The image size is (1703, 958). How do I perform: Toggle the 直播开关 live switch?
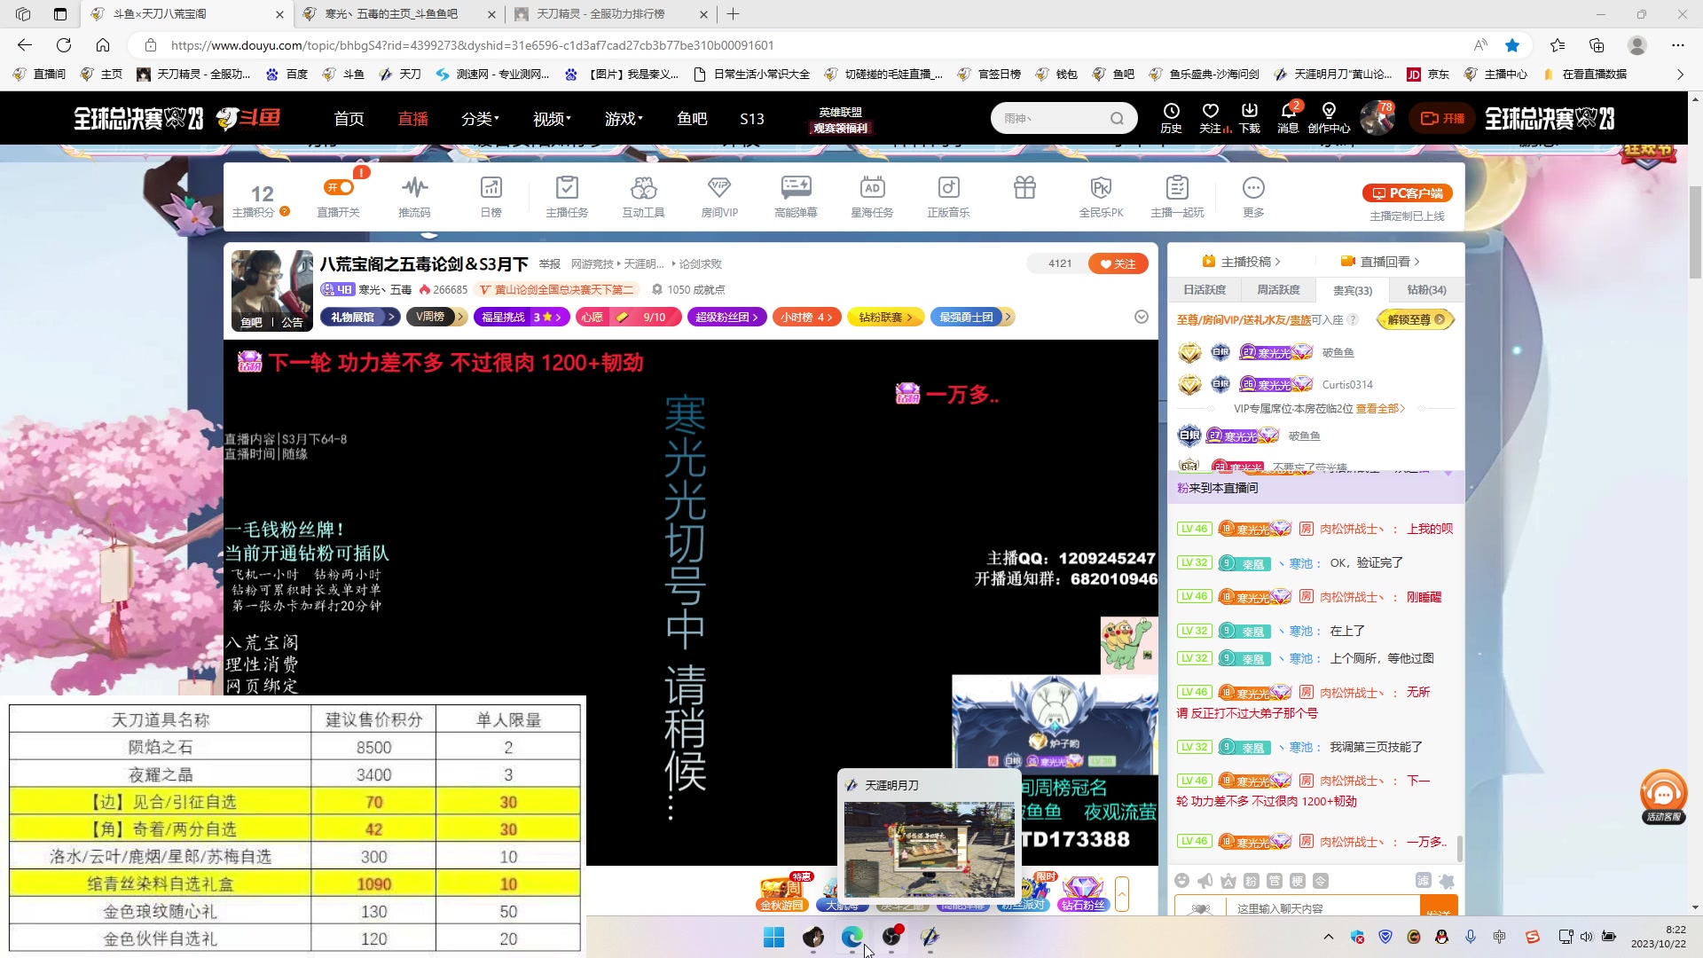tap(339, 187)
